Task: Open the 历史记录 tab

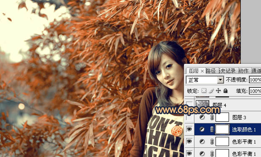Action: point(227,71)
